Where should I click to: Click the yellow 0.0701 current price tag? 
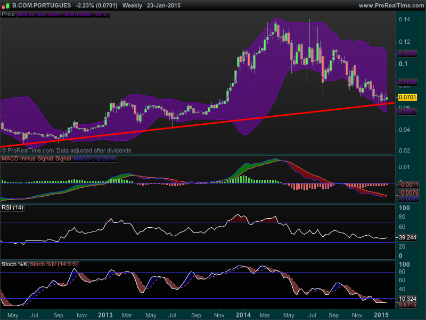pyautogui.click(x=407, y=98)
